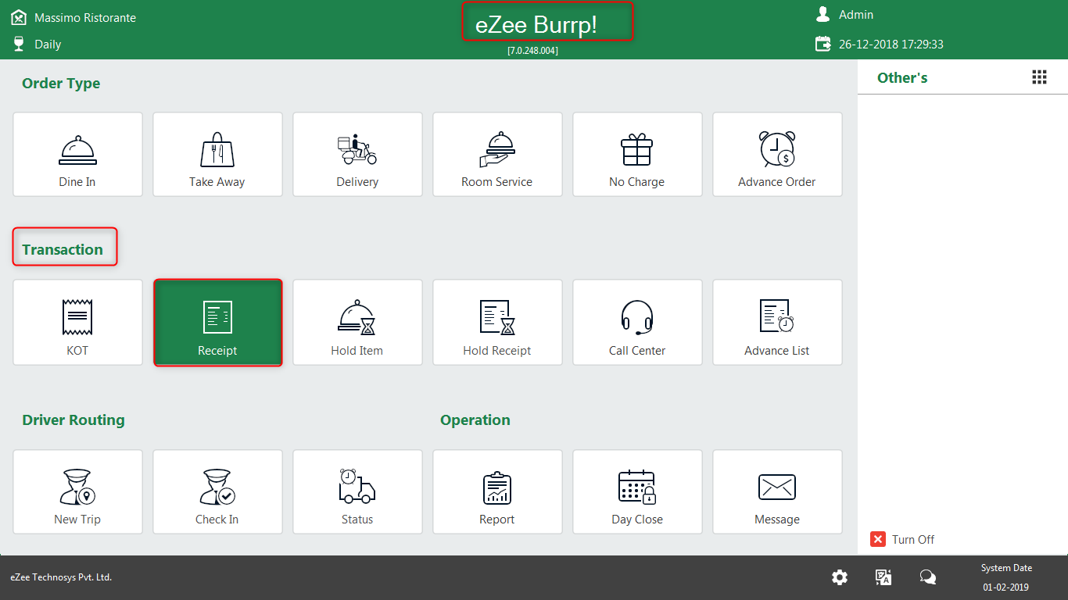The width and height of the screenshot is (1068, 600).
Task: Launch Call Center headset tile
Action: tap(637, 323)
